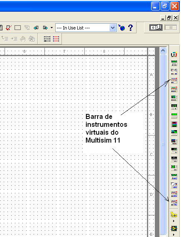
Task: Click the Back Annotate from Ultiboard icon
Action: point(36,28)
